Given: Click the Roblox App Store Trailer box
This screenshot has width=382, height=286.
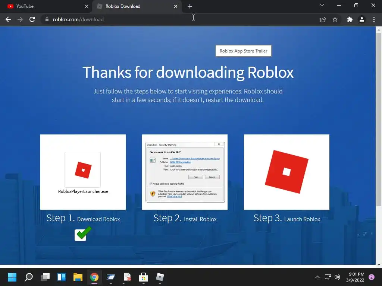Looking at the screenshot, I should [243, 51].
